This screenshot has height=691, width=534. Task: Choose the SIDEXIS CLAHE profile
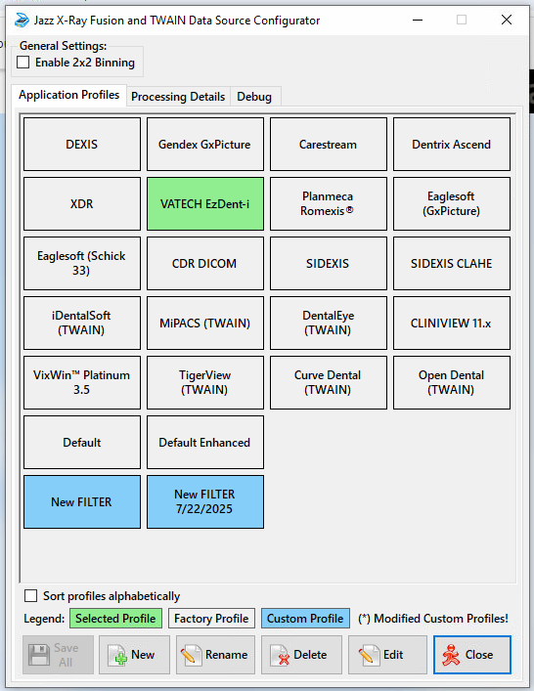pyautogui.click(x=452, y=263)
